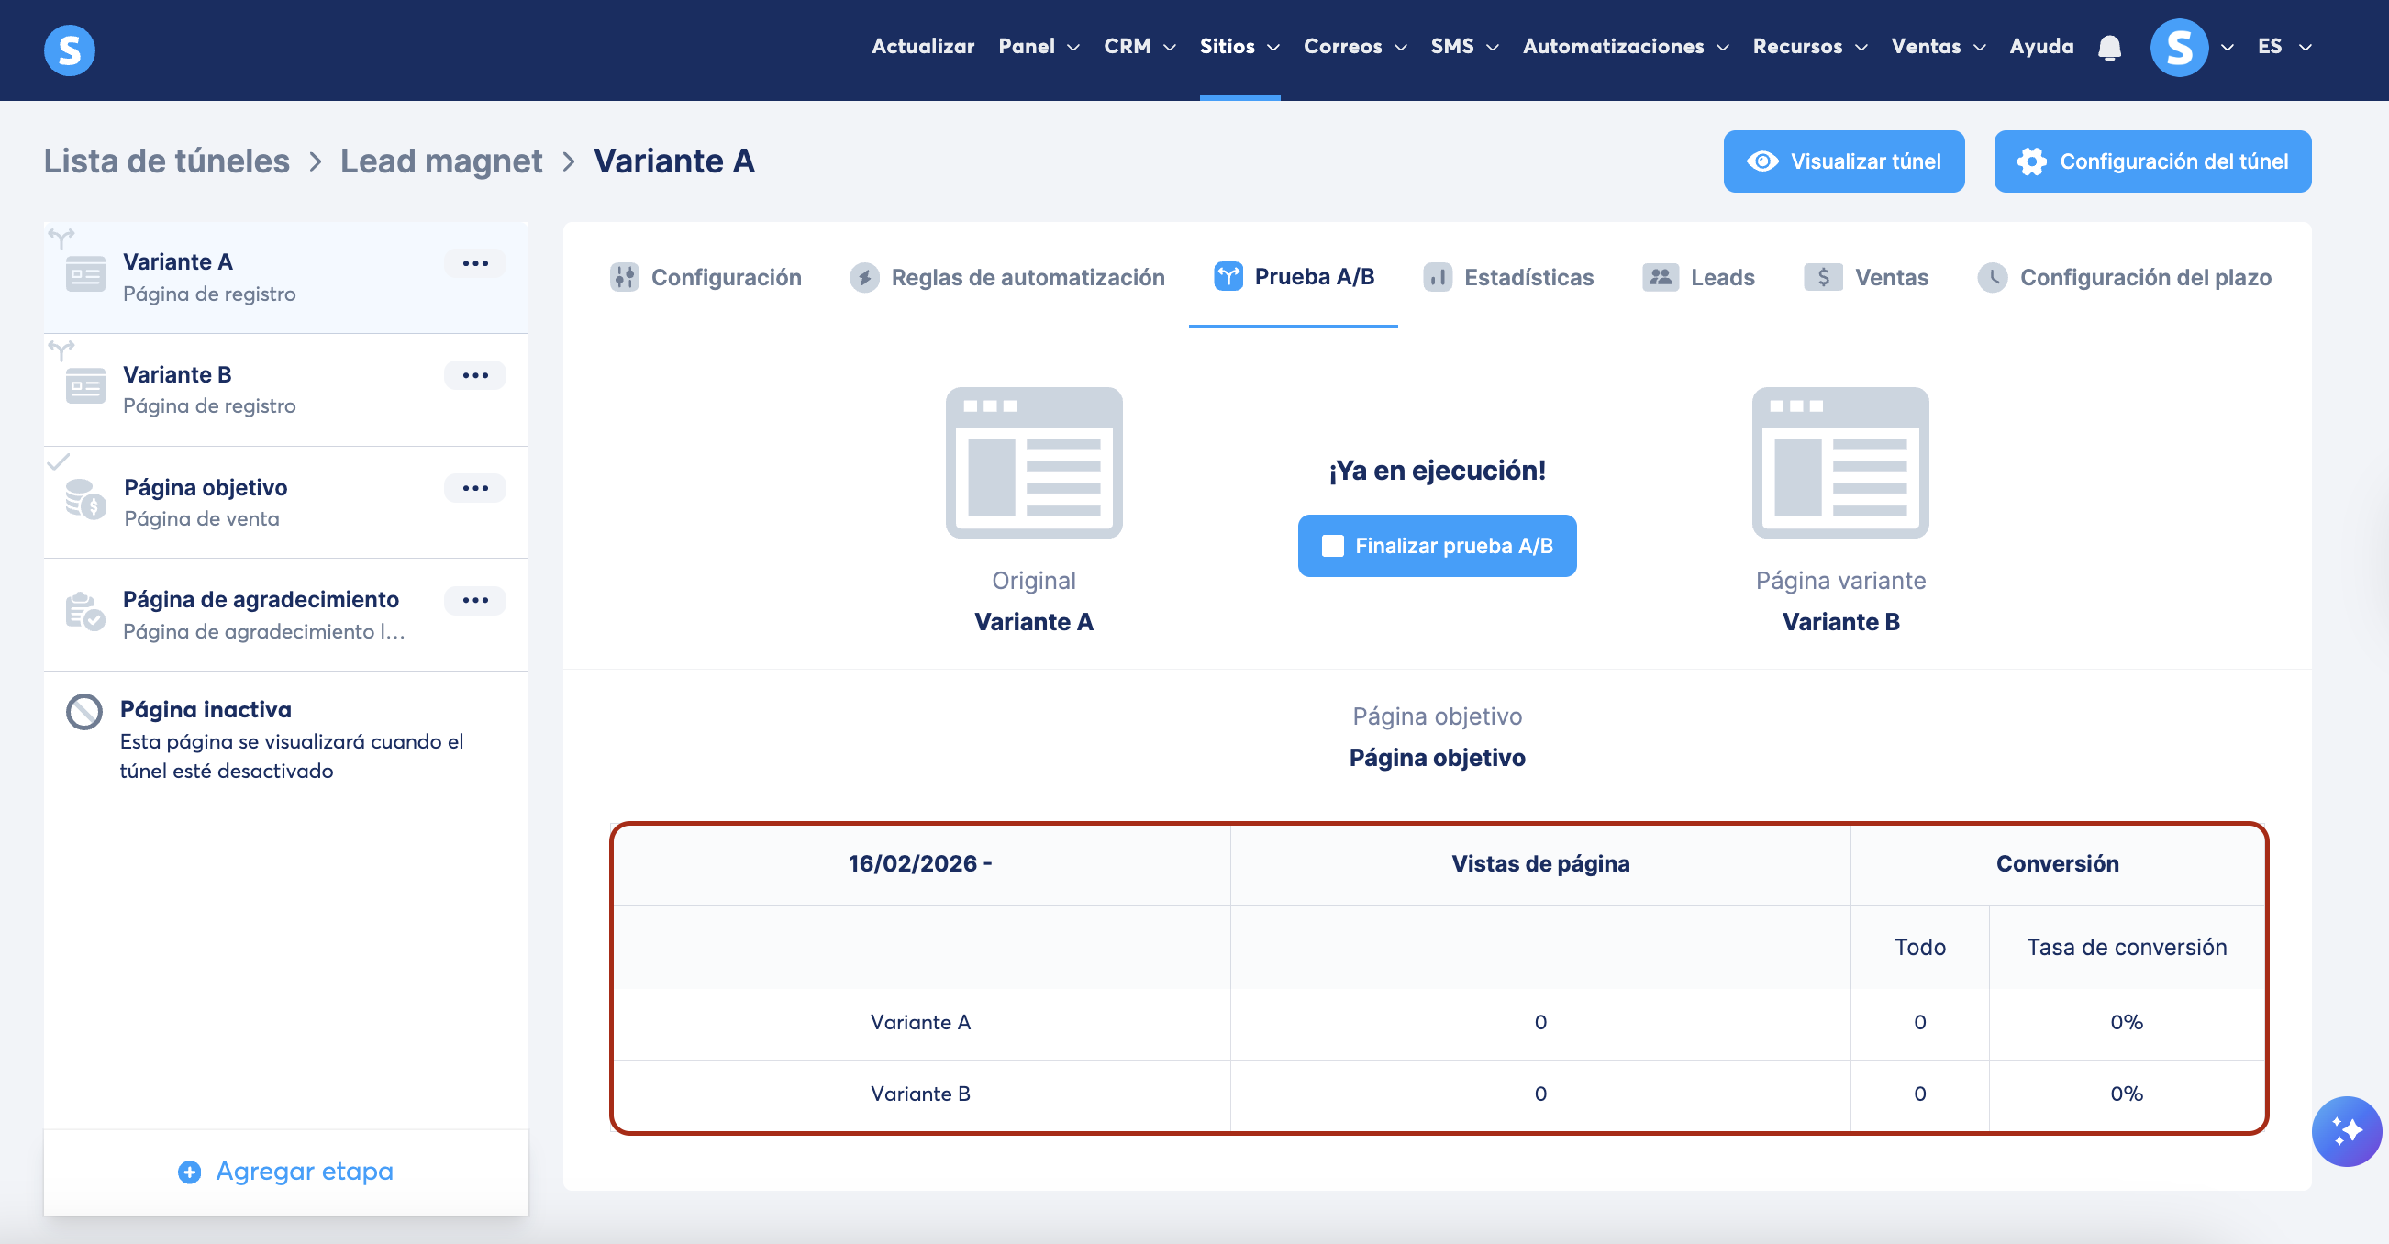Open three-dots menu for Variante B
Screen dimensions: 2389x1244
475,376
